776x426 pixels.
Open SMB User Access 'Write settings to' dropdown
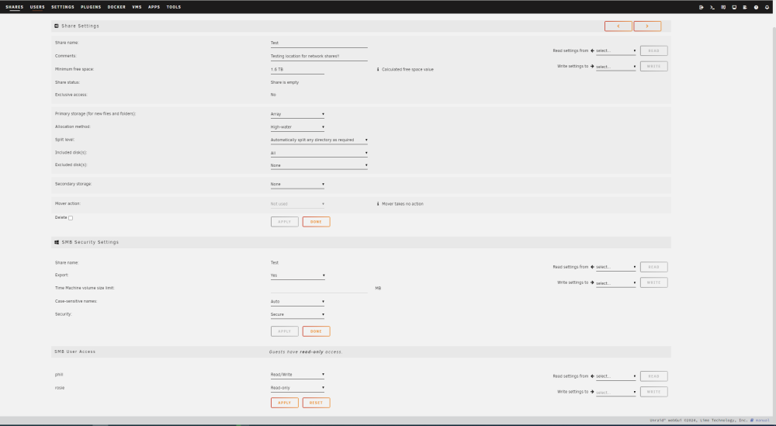(x=615, y=393)
